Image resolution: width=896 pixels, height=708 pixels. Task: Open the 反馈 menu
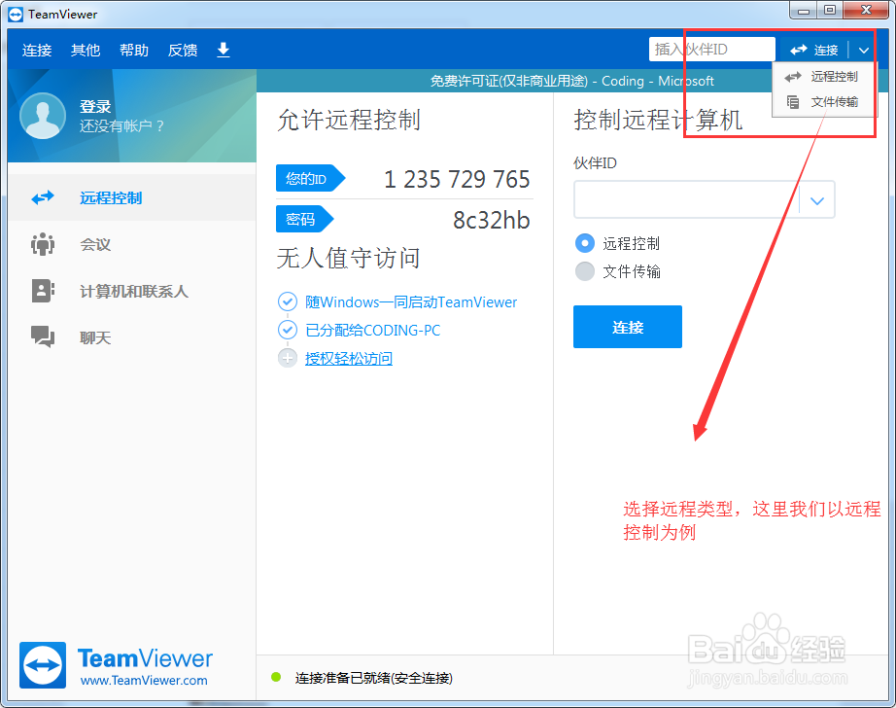[x=183, y=51]
